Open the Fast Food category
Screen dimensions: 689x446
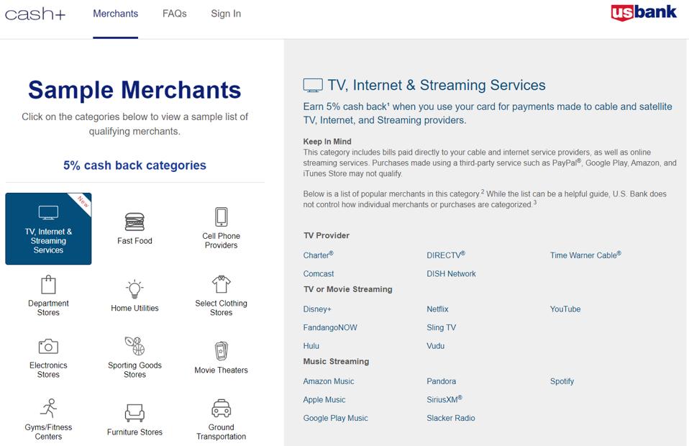134,223
